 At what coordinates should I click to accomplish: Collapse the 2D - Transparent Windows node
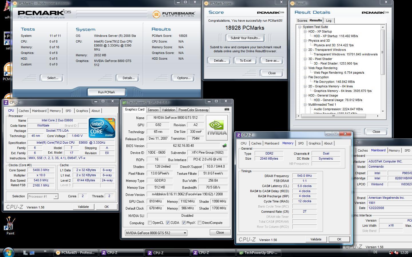305,50
